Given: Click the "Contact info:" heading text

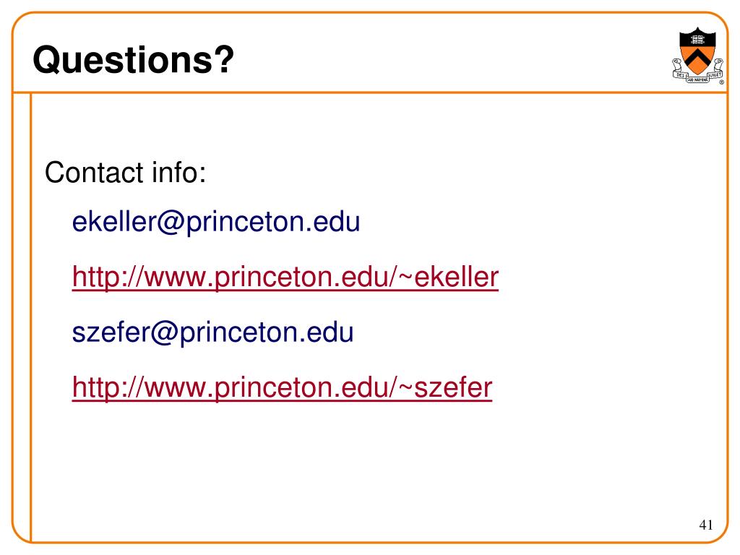Looking at the screenshot, I should click(x=126, y=173).
